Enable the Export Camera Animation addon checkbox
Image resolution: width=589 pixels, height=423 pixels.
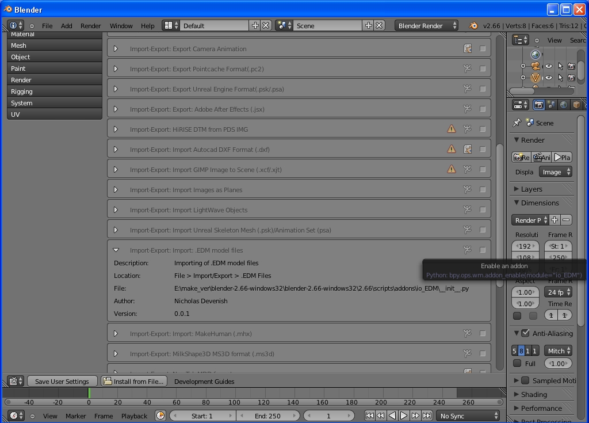[483, 48]
